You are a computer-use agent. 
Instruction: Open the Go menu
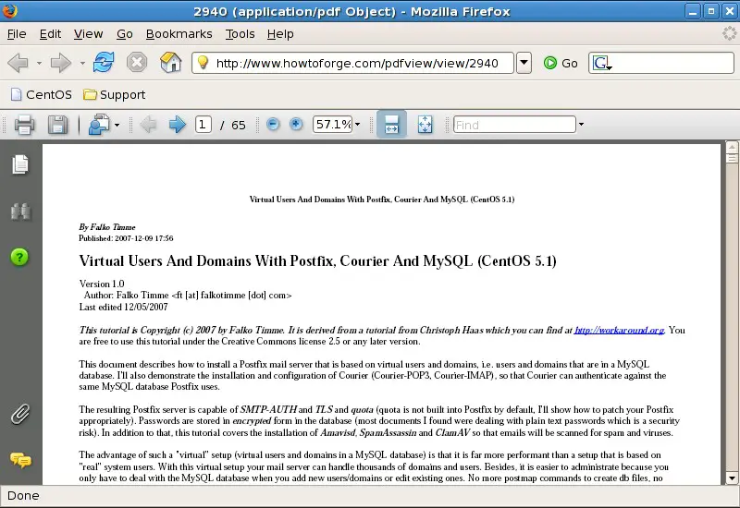125,34
